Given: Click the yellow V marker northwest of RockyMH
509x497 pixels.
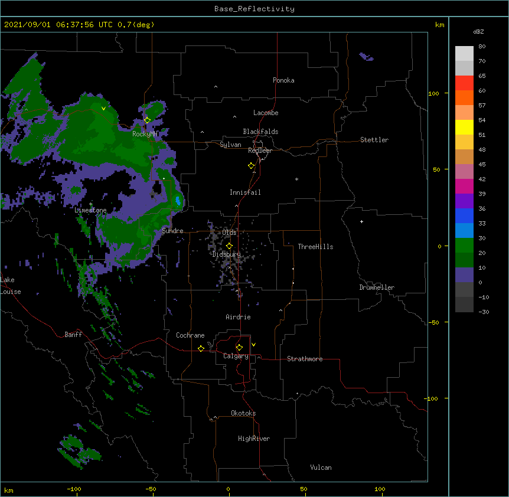Looking at the screenshot, I should [103, 109].
